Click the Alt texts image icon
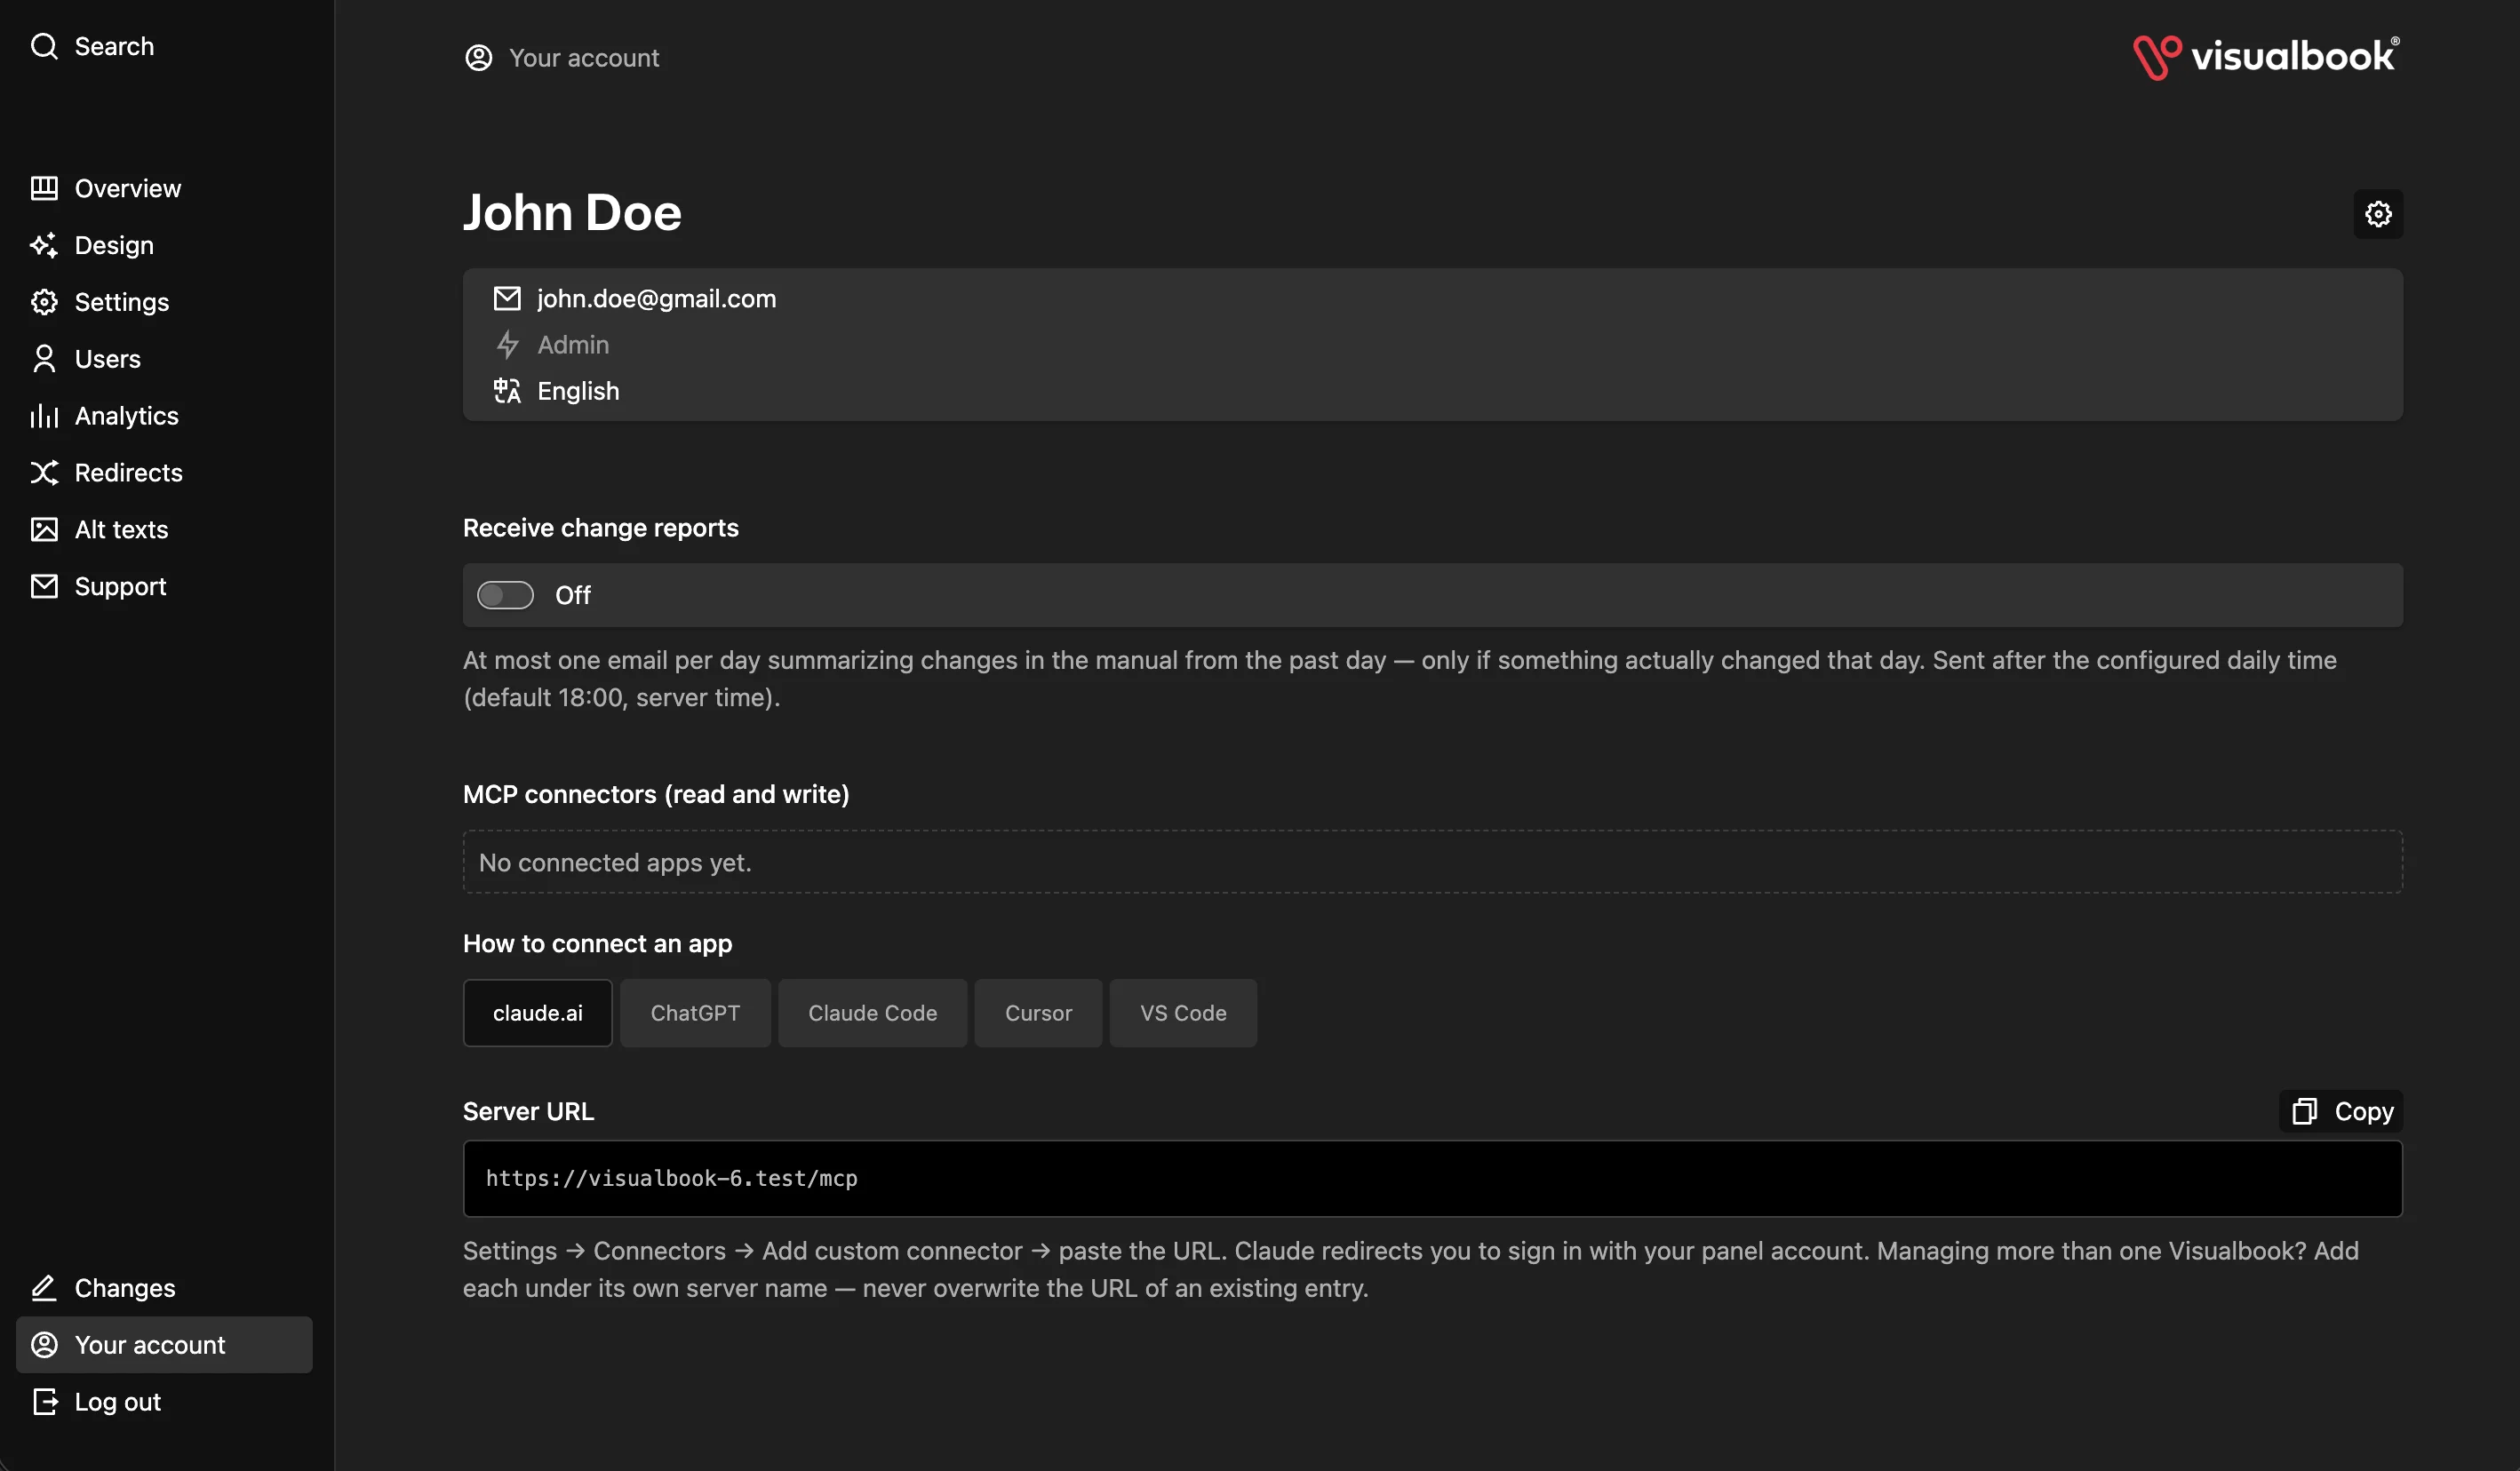This screenshot has height=1471, width=2520. (x=44, y=530)
